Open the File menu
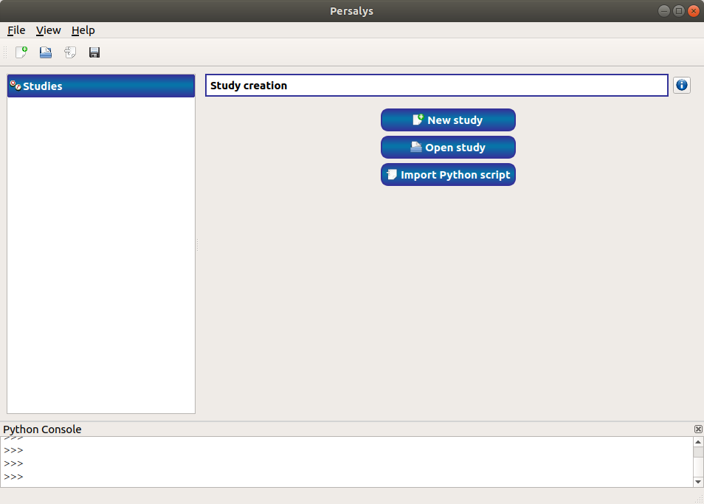Screen dimensions: 704x504 [x=16, y=30]
